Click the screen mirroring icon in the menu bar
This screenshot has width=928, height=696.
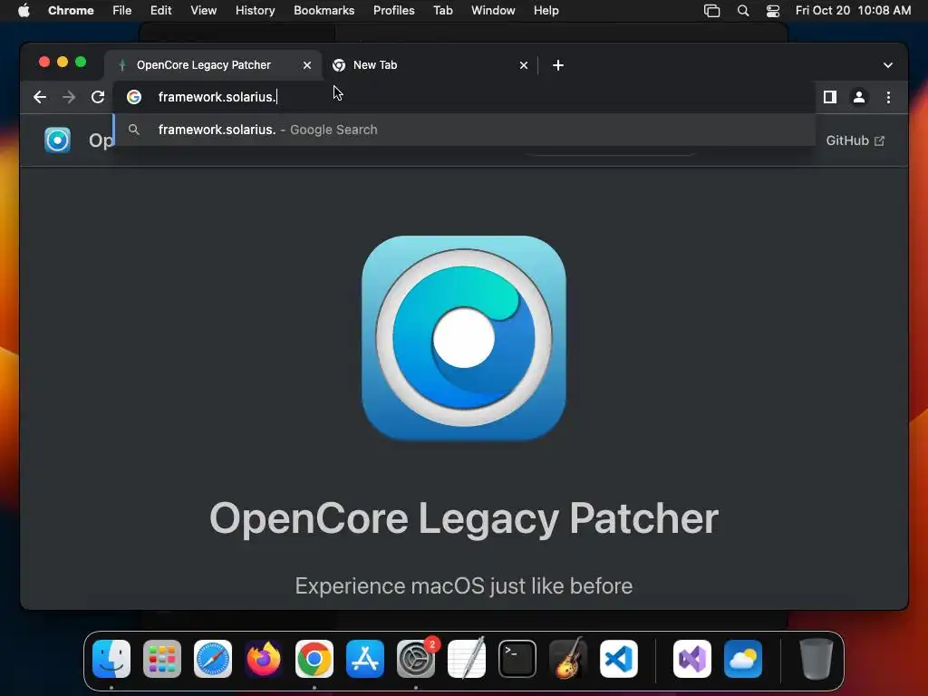pyautogui.click(x=712, y=11)
